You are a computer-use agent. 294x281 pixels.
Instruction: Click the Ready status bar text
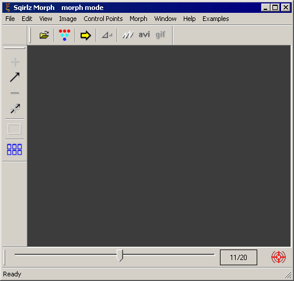tap(12, 274)
